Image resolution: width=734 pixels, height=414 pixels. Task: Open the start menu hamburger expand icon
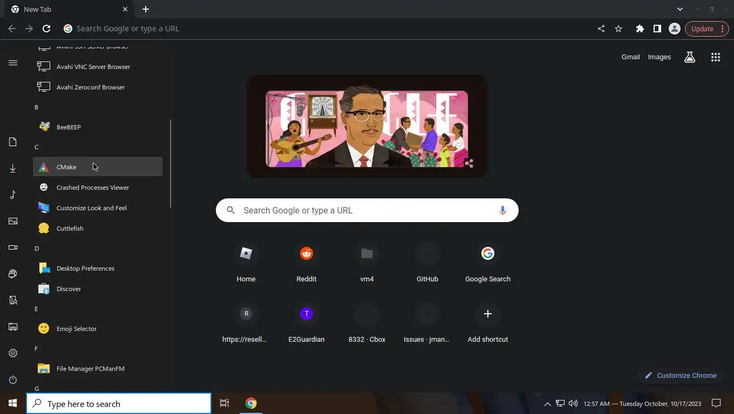(x=13, y=63)
